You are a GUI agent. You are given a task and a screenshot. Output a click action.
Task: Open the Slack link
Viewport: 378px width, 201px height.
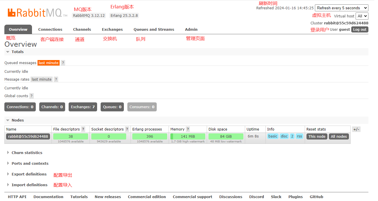276,197
